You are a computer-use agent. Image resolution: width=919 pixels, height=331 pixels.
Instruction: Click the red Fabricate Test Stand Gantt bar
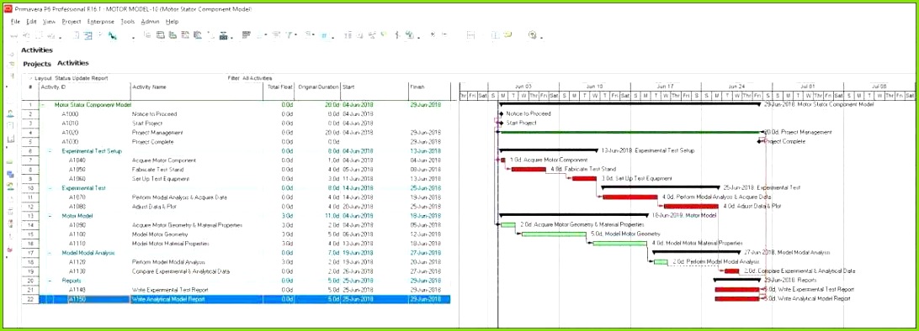pyautogui.click(x=528, y=169)
